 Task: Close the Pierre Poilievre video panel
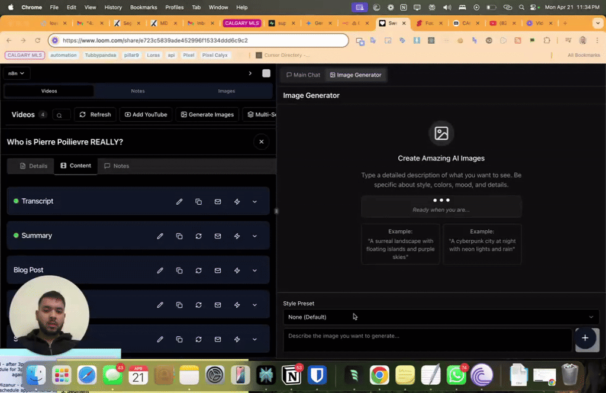262,142
